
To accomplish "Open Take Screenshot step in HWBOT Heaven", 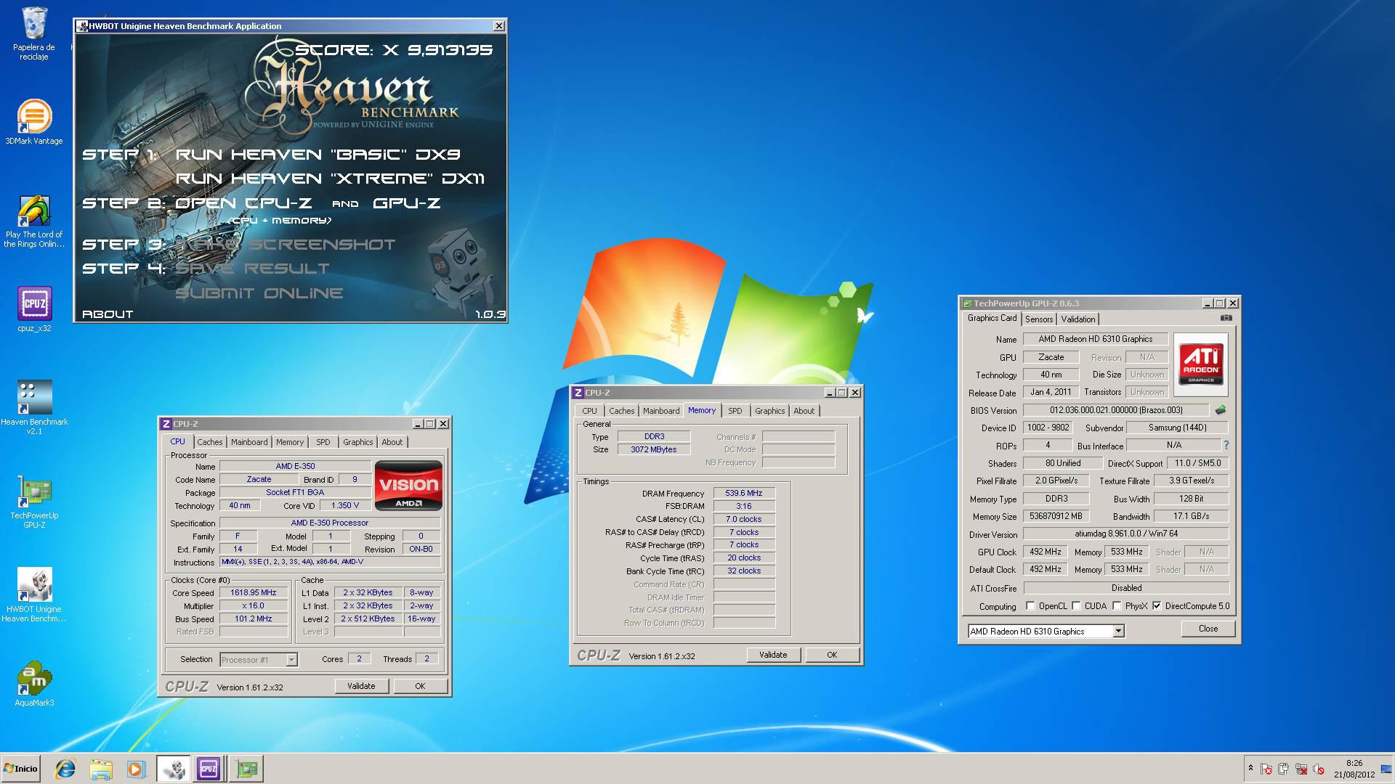I will click(286, 245).
